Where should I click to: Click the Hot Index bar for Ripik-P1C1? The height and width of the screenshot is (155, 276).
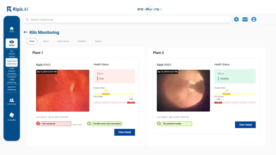114,103
